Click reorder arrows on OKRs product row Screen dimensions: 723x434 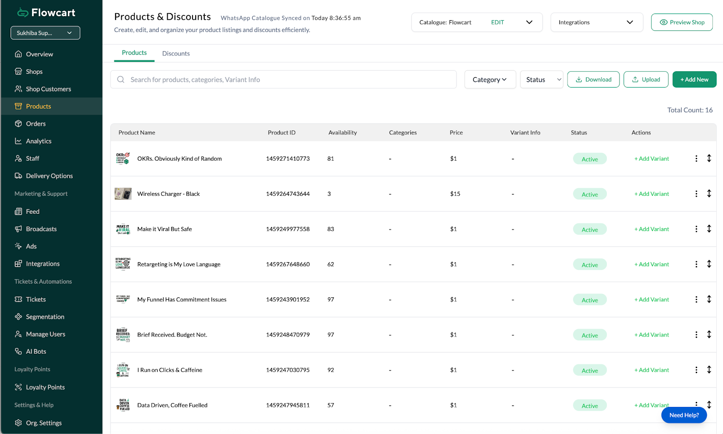point(709,158)
